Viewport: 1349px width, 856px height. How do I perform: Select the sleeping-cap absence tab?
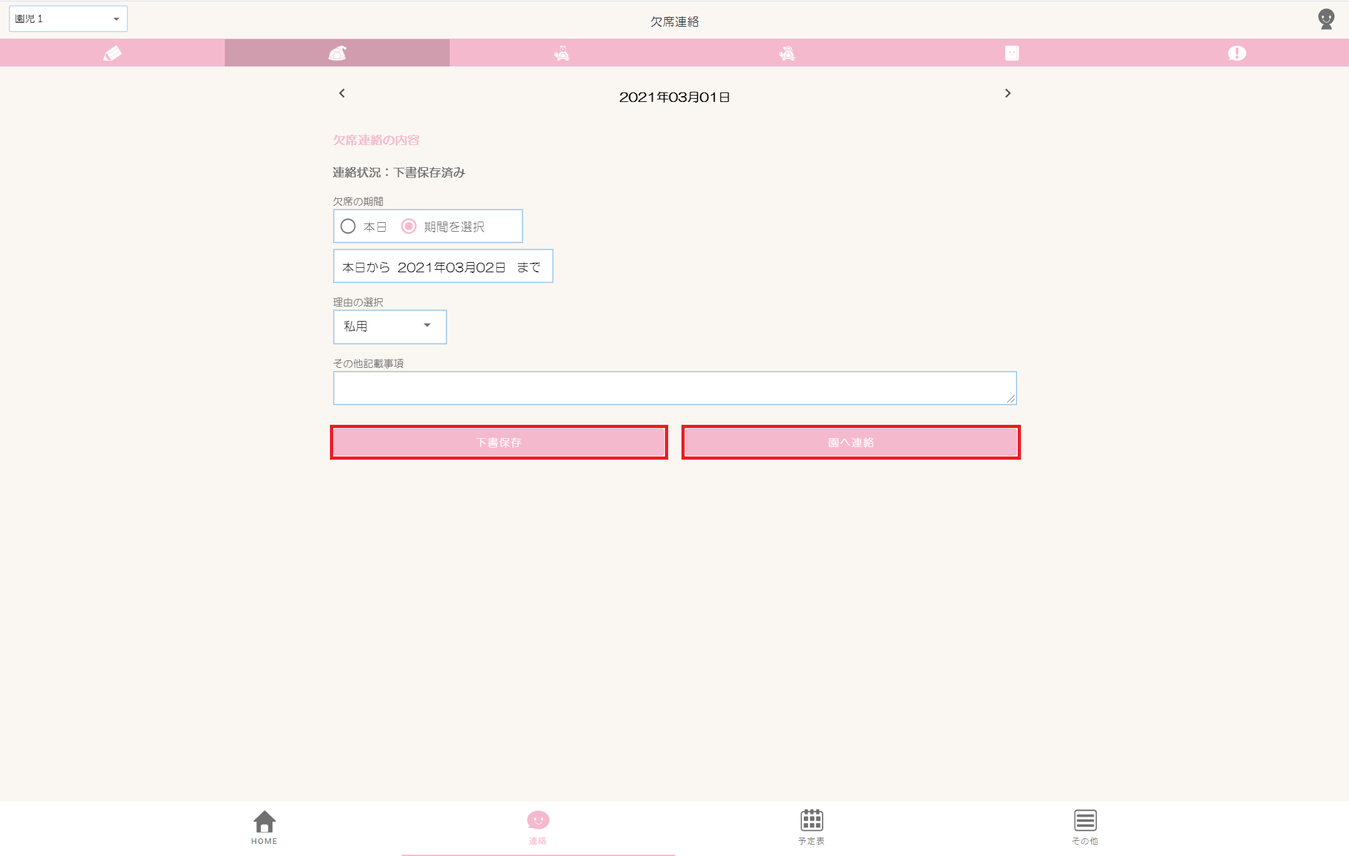[x=337, y=53]
